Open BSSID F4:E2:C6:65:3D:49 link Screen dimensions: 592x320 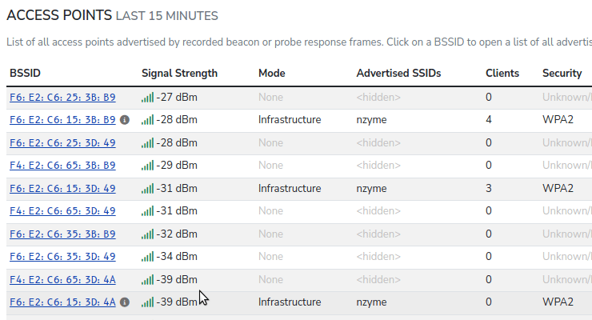pos(62,211)
